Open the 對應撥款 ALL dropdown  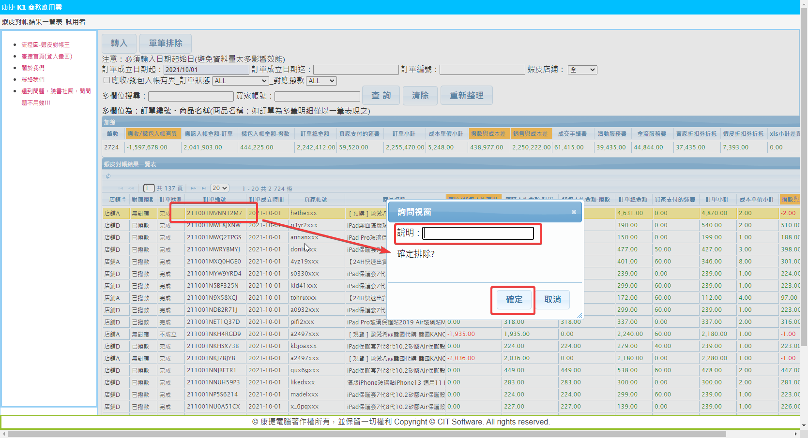(x=321, y=81)
